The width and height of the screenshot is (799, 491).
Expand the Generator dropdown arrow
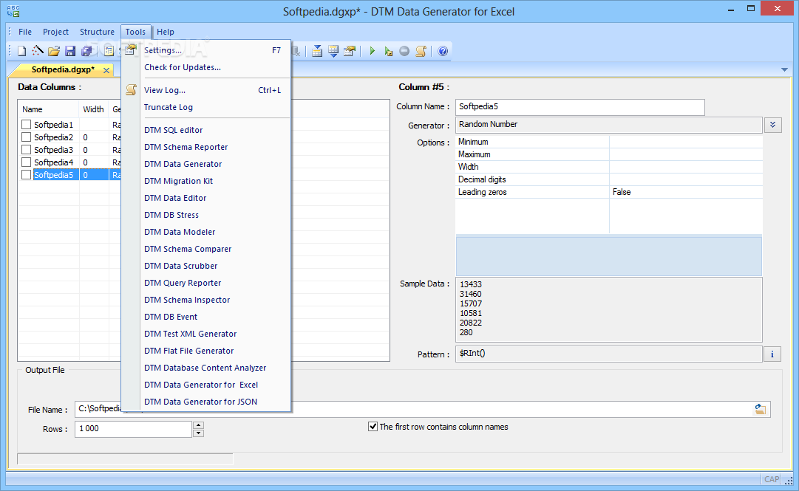pos(773,126)
